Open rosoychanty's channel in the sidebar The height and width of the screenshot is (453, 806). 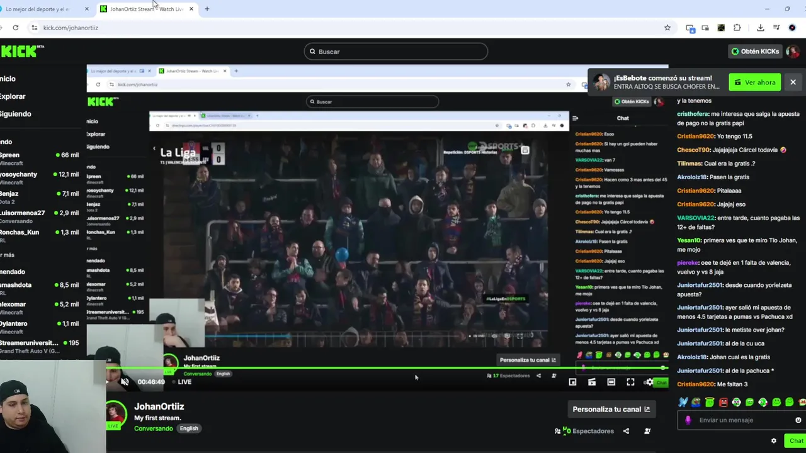(39, 178)
